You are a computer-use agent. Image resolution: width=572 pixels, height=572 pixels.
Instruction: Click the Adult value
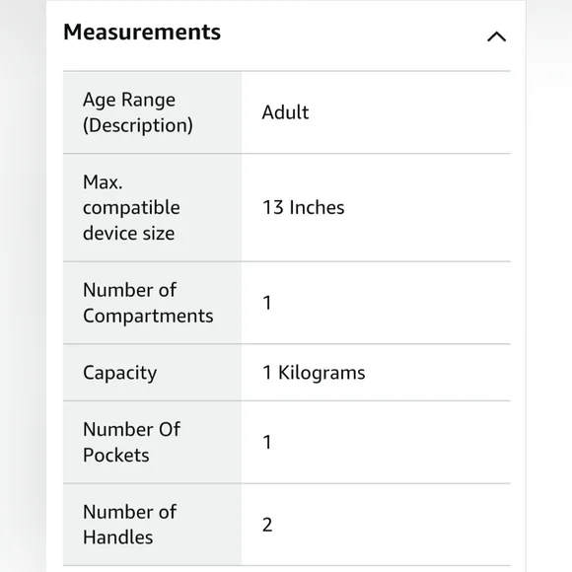285,112
